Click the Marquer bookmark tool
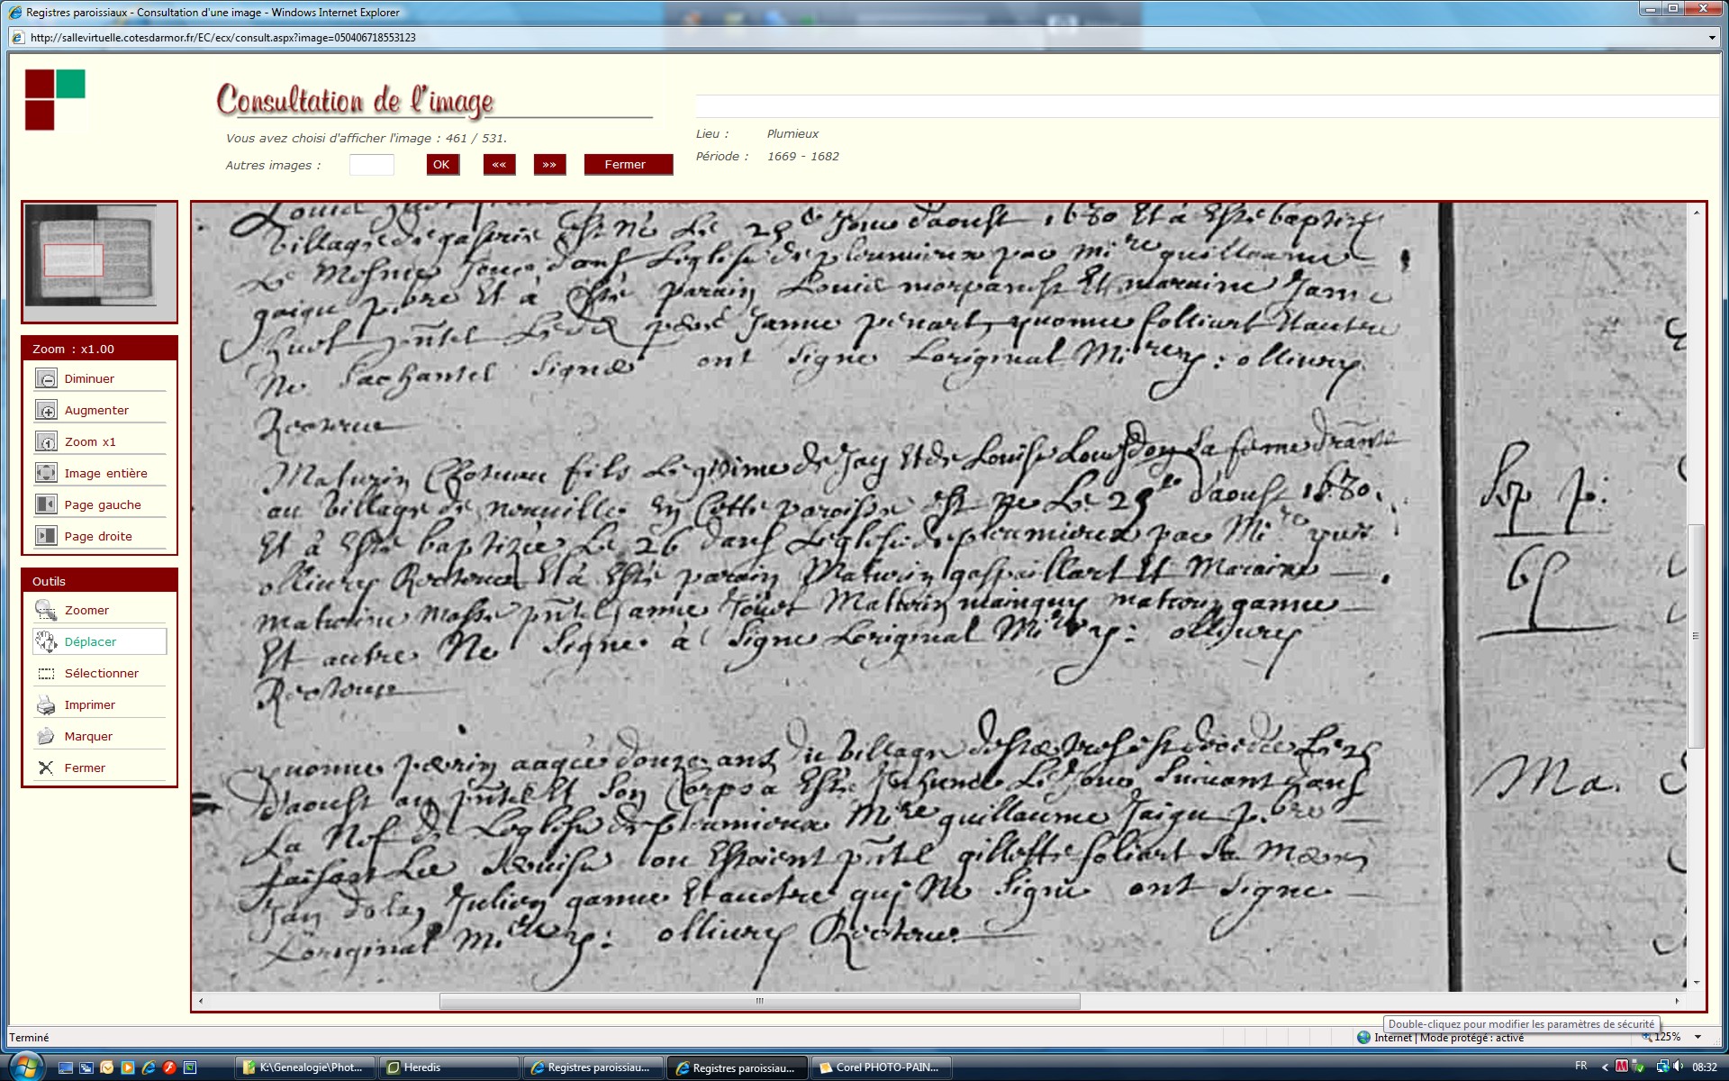 point(46,737)
